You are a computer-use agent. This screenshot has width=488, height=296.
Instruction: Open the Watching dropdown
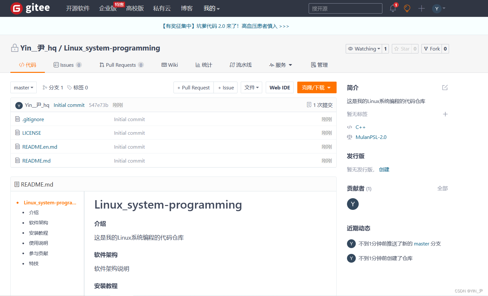pos(364,49)
